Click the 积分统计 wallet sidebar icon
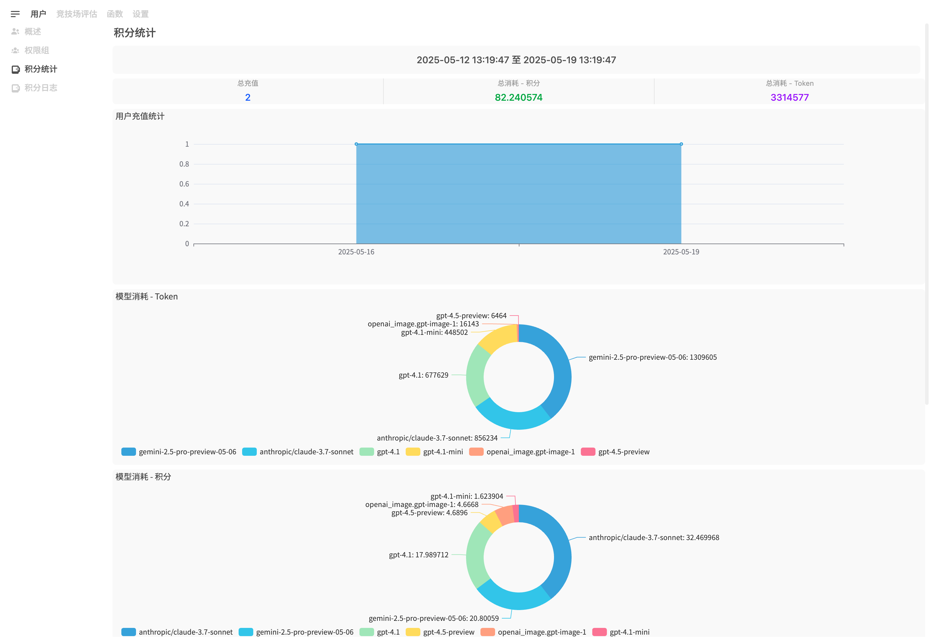 click(15, 69)
